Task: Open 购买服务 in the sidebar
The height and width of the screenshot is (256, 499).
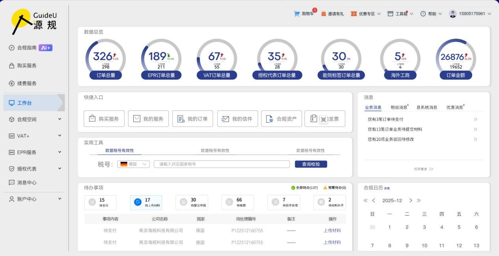Action: (27, 65)
